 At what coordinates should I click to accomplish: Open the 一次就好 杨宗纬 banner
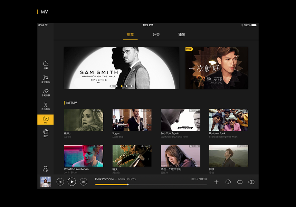217,68
